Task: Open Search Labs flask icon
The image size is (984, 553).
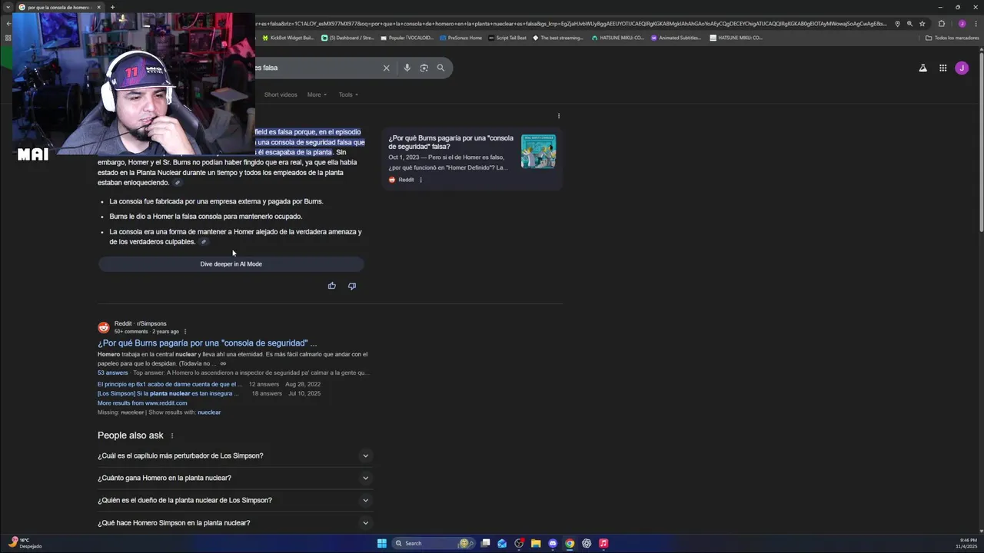Action: (922, 68)
